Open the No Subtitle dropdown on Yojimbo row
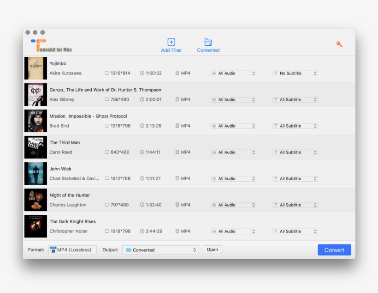The width and height of the screenshot is (378, 293). (x=295, y=73)
